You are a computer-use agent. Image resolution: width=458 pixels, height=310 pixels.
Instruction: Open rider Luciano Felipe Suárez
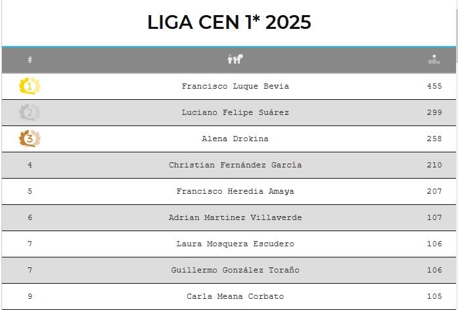tap(235, 112)
